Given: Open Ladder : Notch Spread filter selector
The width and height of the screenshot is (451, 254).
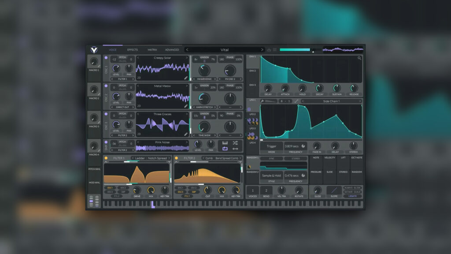Looking at the screenshot, I should (151, 158).
